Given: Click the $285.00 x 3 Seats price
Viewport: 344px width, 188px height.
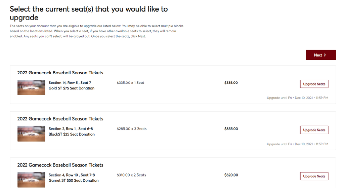Looking at the screenshot, I should tap(131, 129).
